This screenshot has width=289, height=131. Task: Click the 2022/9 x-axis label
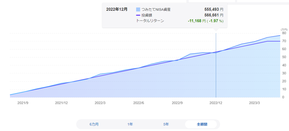[177, 103]
